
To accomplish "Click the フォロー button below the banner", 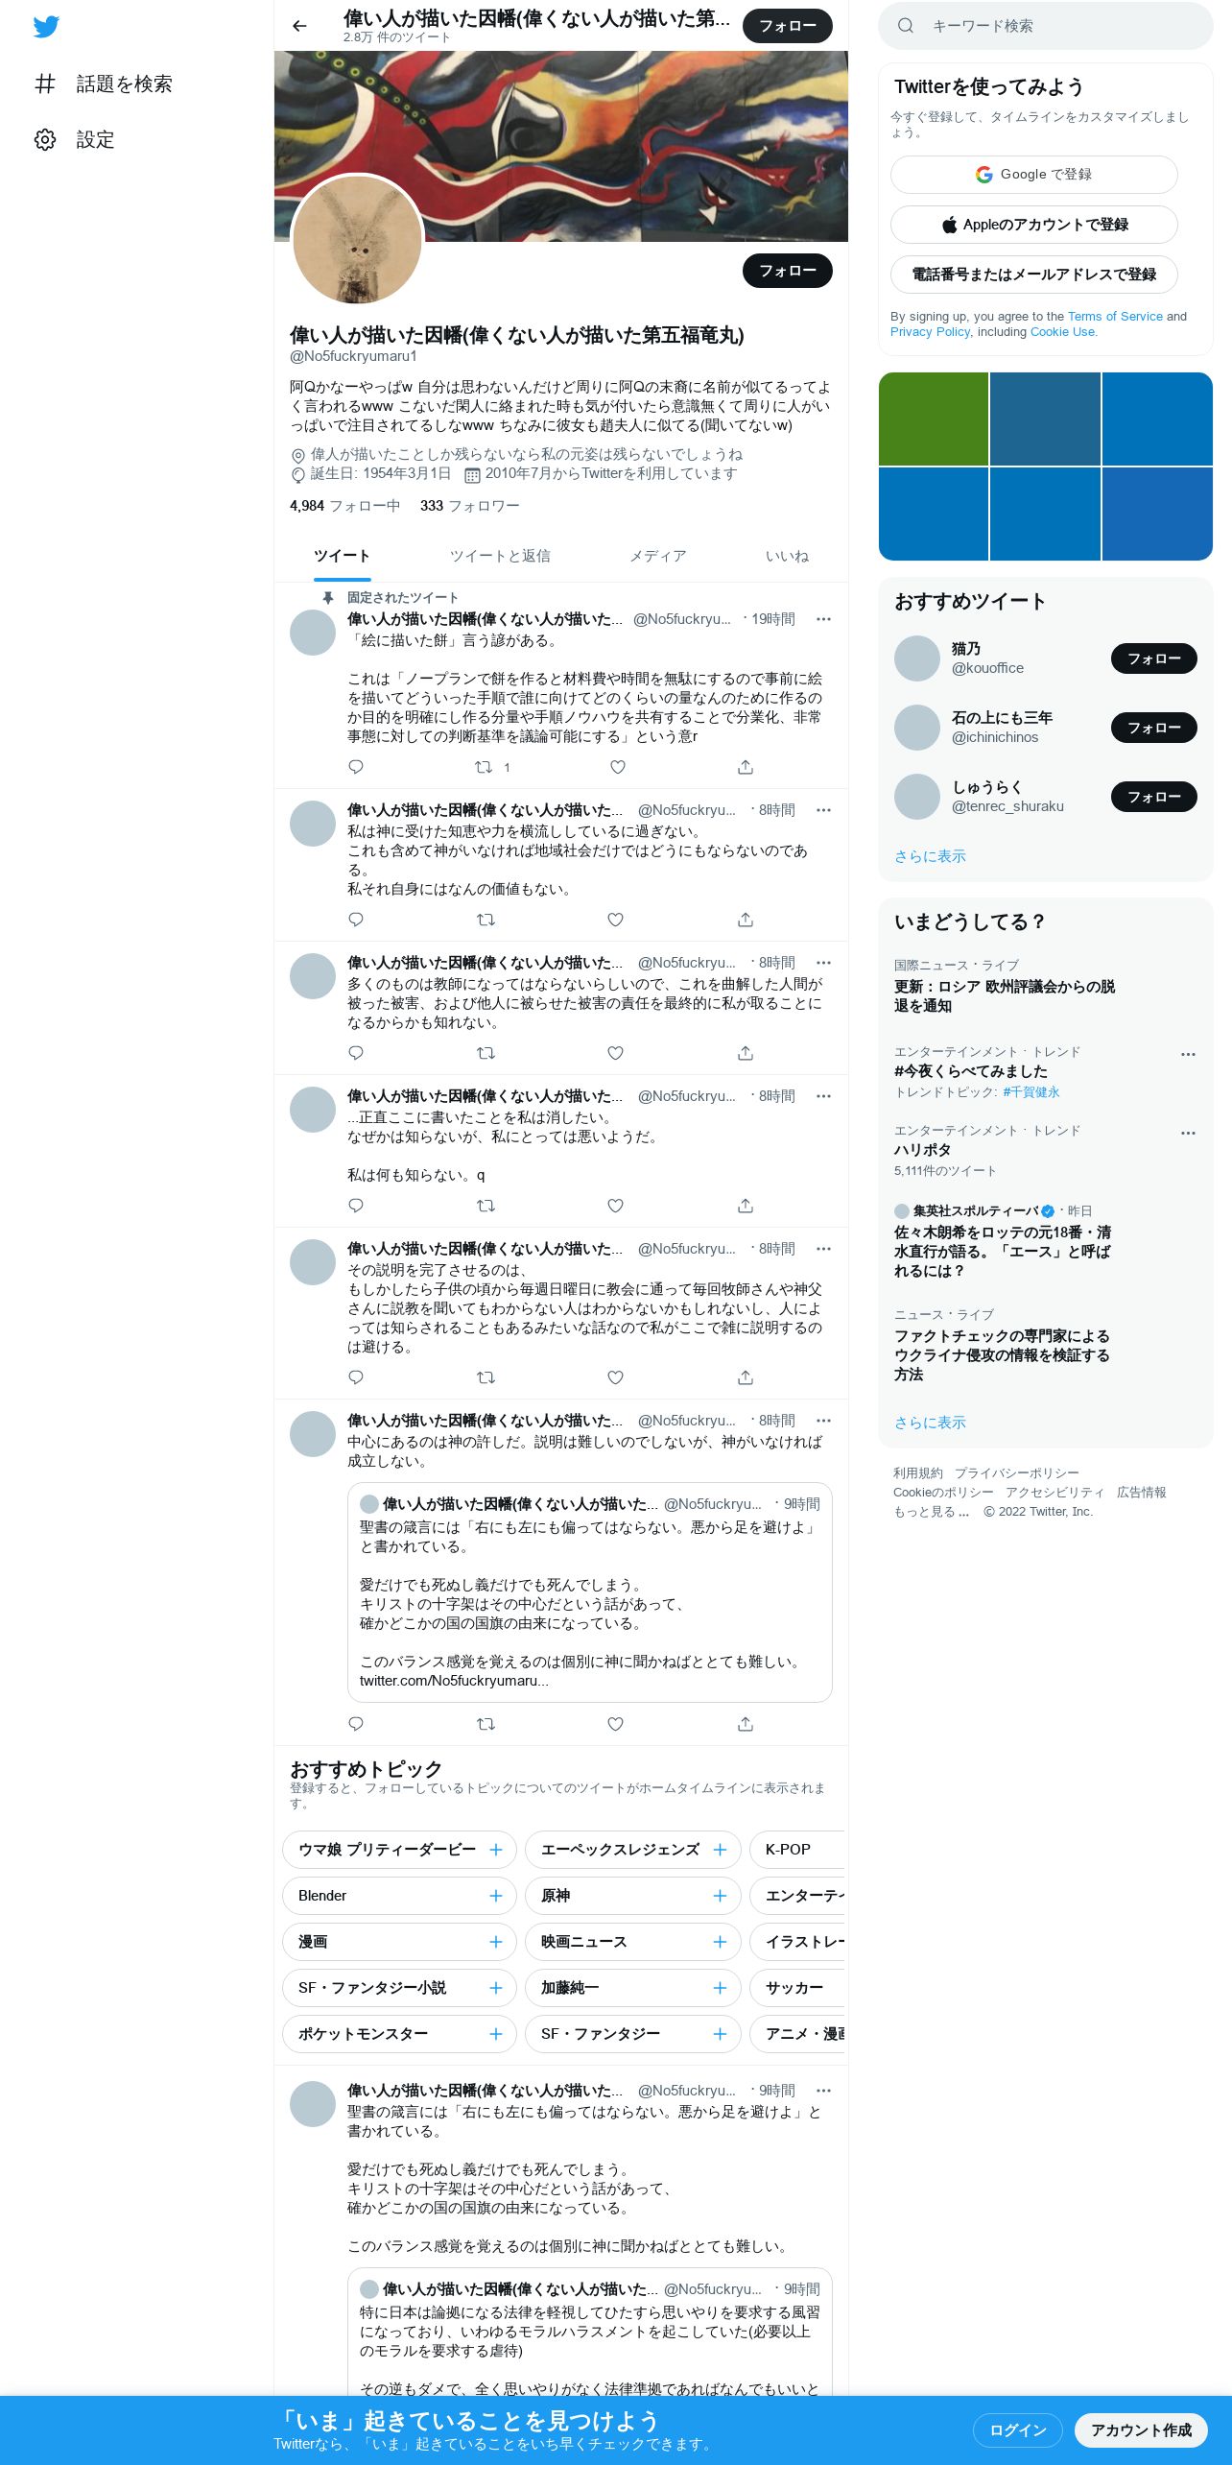I will [788, 271].
